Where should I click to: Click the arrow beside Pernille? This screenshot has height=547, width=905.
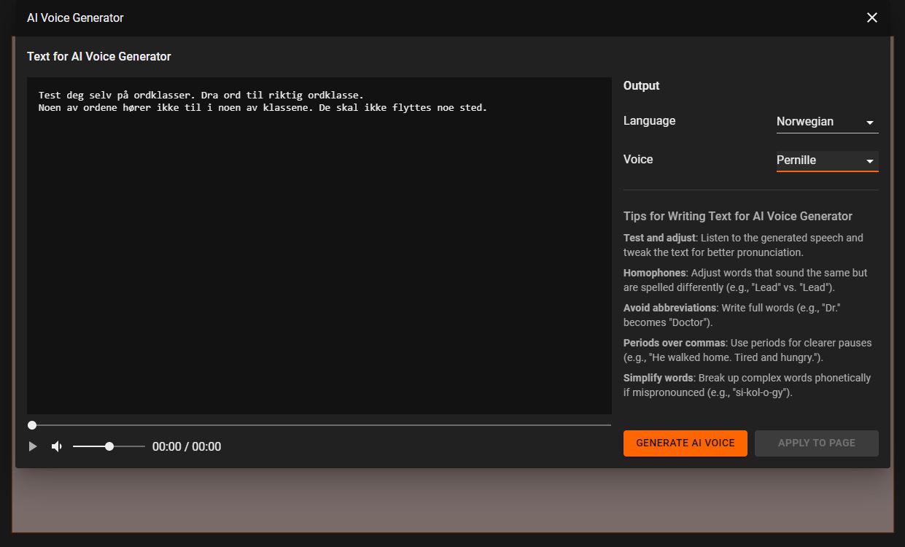pyautogui.click(x=869, y=161)
